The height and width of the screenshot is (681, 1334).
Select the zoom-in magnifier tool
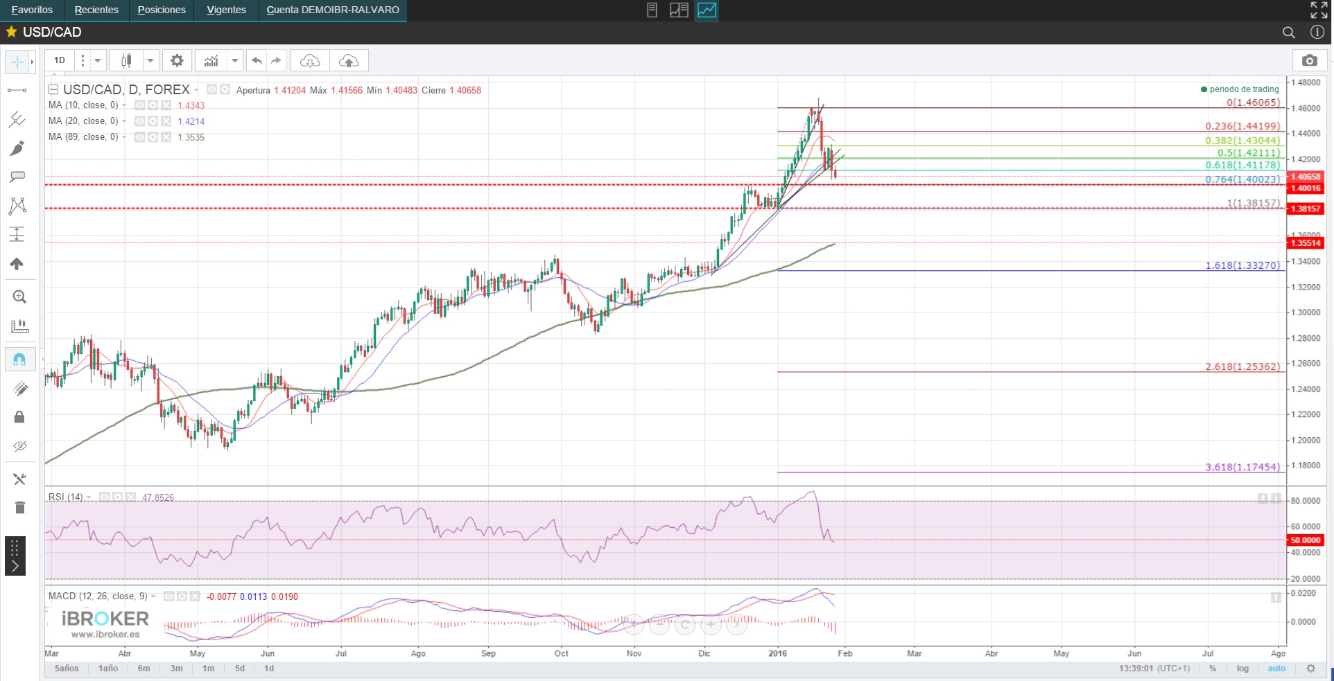click(19, 297)
